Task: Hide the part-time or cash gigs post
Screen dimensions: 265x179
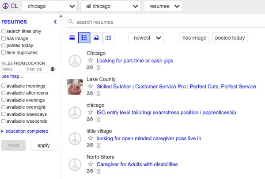Action: [x=98, y=68]
